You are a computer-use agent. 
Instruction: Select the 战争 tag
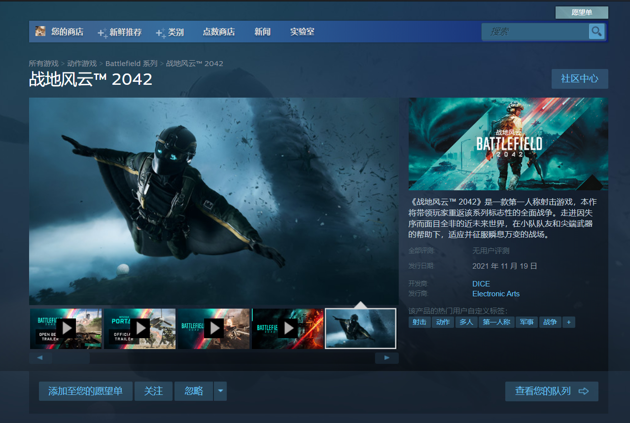(x=550, y=322)
